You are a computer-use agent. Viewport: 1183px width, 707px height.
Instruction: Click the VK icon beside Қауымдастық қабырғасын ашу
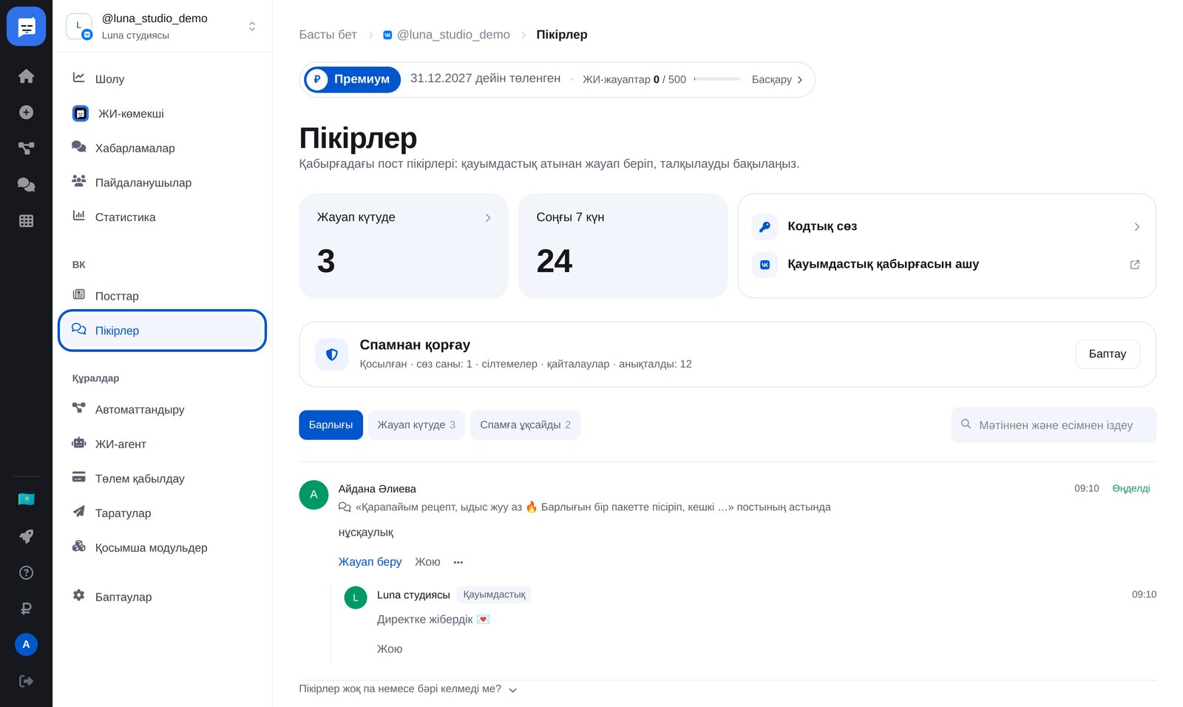[765, 264]
